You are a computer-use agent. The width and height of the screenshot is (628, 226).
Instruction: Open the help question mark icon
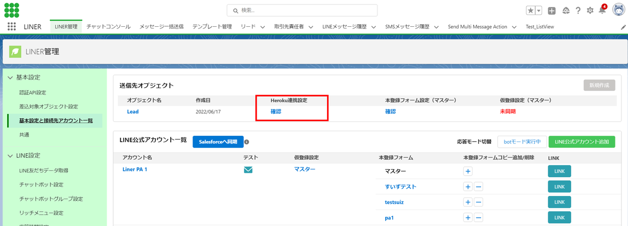pyautogui.click(x=578, y=11)
